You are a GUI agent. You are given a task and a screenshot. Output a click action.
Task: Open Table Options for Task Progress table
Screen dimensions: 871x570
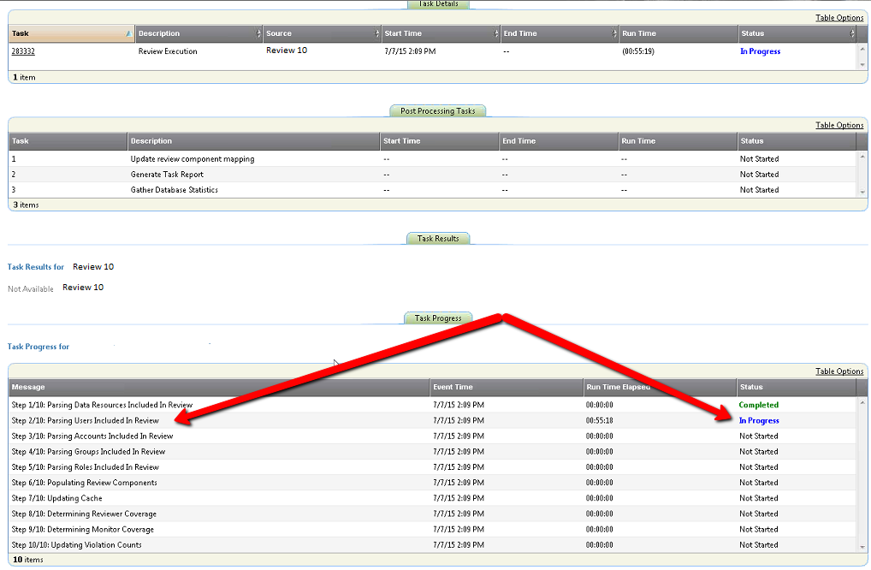pos(838,371)
